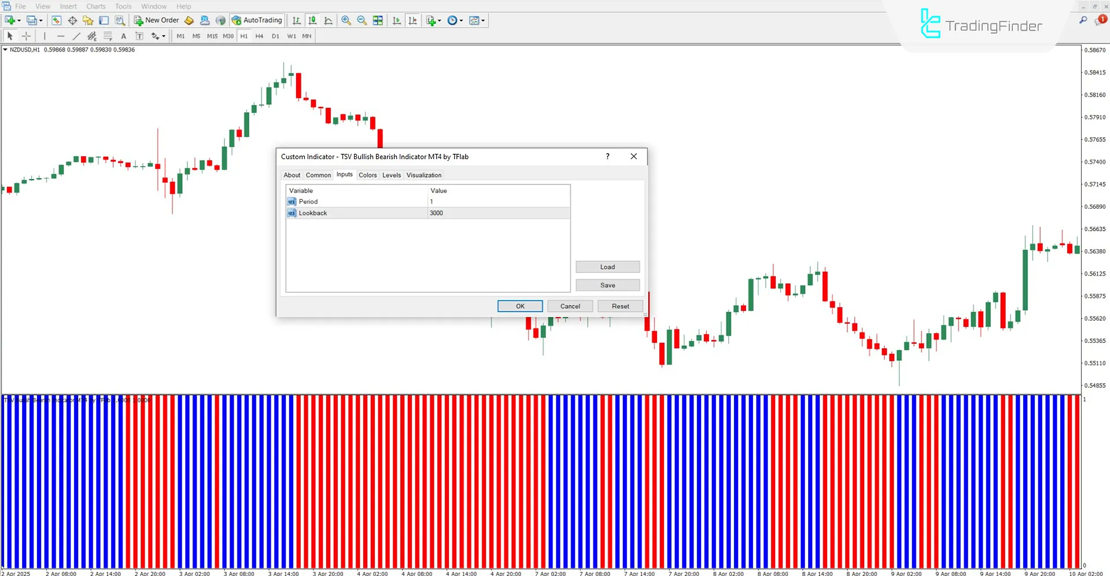Switch chart to candlestick display
1110x576 pixels.
(312, 20)
